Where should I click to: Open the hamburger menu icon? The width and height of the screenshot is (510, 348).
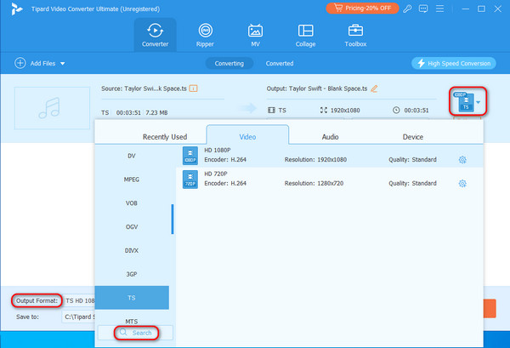[x=439, y=9]
